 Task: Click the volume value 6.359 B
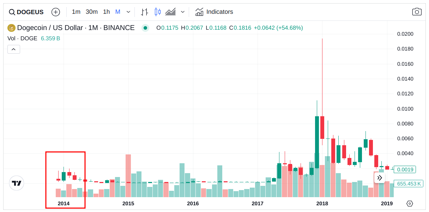[50, 39]
